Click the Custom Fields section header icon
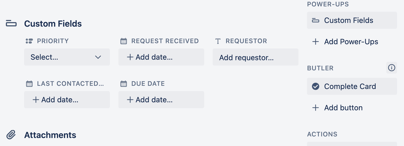The height and width of the screenshot is (146, 404). point(11,24)
